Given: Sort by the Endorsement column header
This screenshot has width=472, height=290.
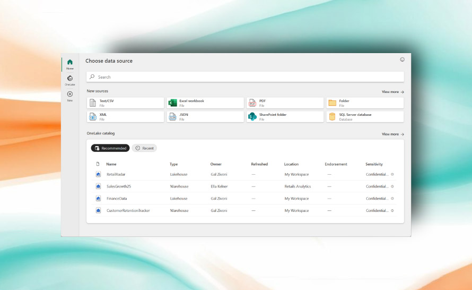Looking at the screenshot, I should point(336,164).
